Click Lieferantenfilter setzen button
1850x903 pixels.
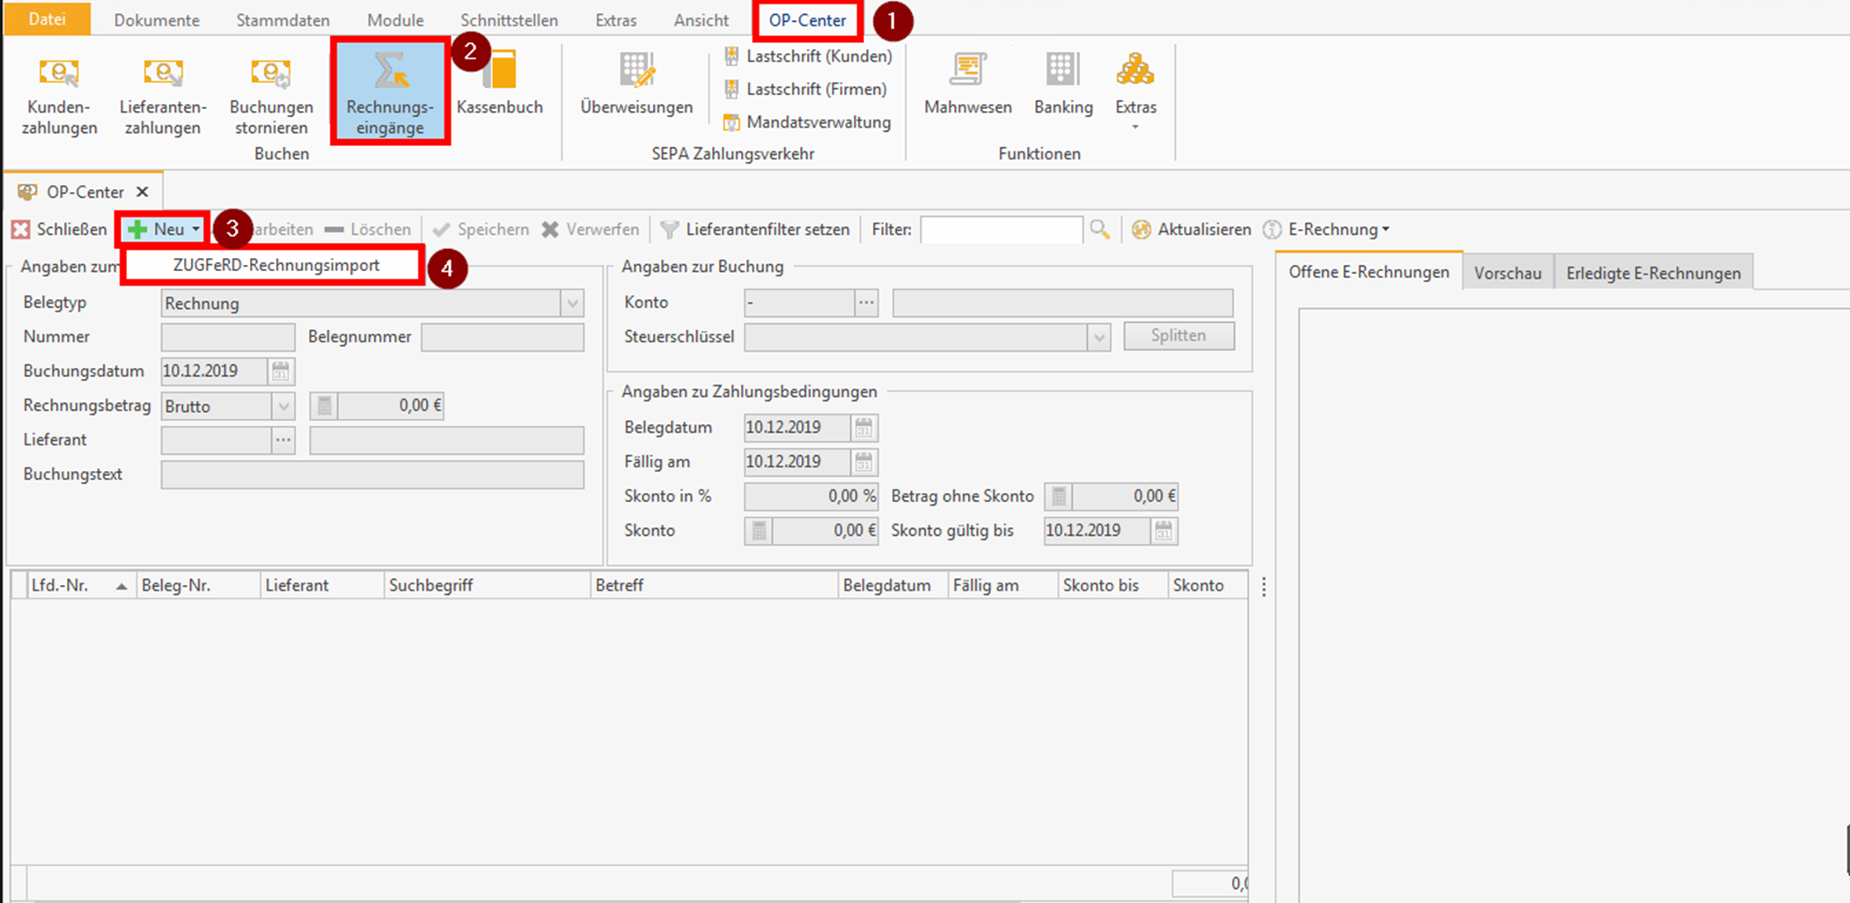755,230
